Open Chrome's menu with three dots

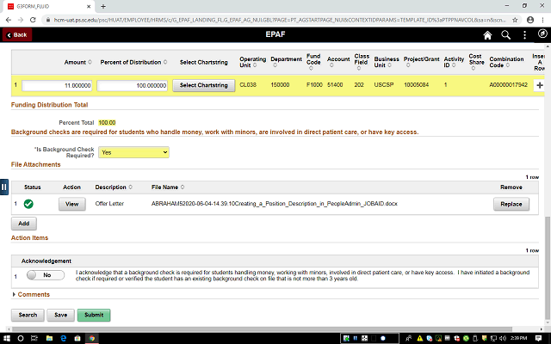(543, 20)
